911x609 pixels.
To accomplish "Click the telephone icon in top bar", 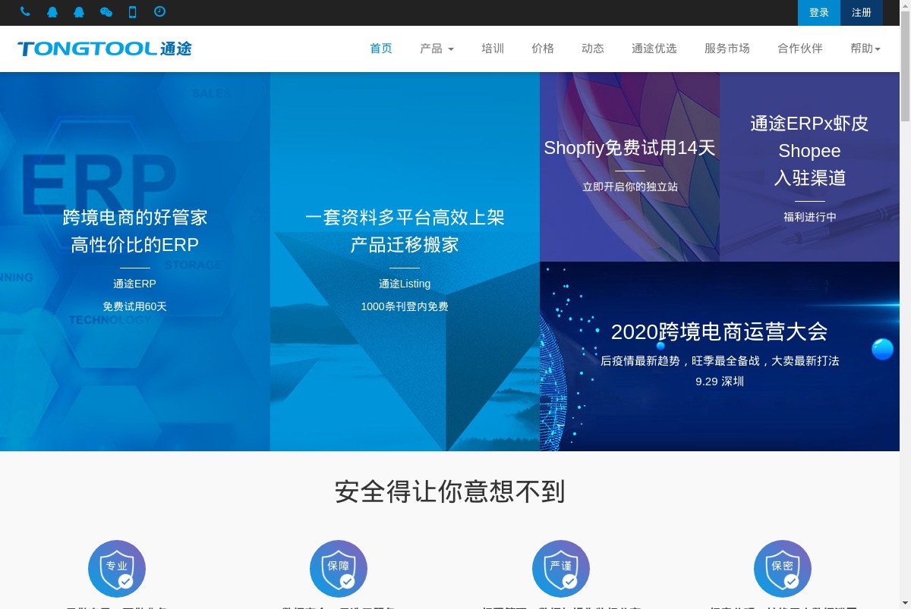I will 25,11.
